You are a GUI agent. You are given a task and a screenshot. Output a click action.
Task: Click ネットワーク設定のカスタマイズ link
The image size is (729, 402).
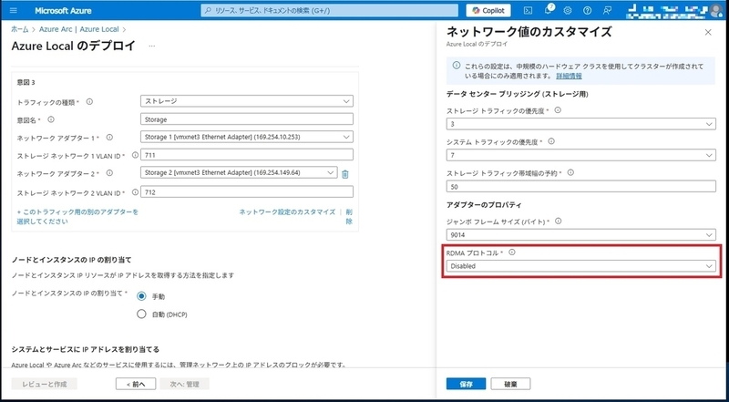point(287,211)
